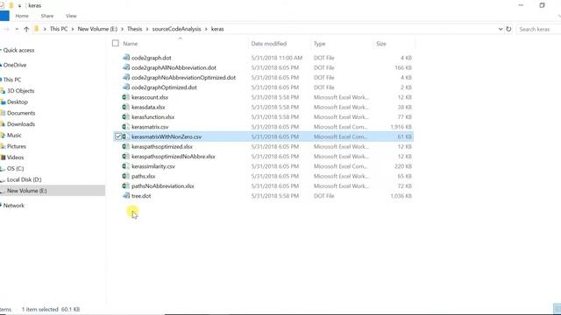Restore down the Explorer window
Image resolution: width=561 pixels, height=315 pixels.
(542, 5)
